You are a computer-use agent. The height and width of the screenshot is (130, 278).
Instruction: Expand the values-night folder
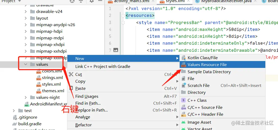(26, 97)
